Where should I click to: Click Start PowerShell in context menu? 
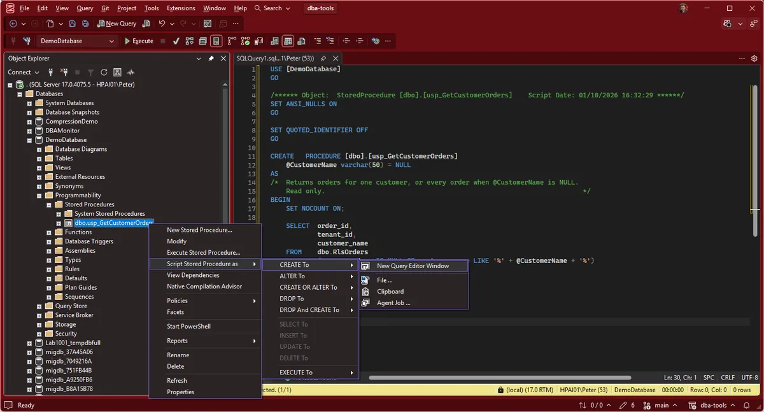[x=205, y=327]
